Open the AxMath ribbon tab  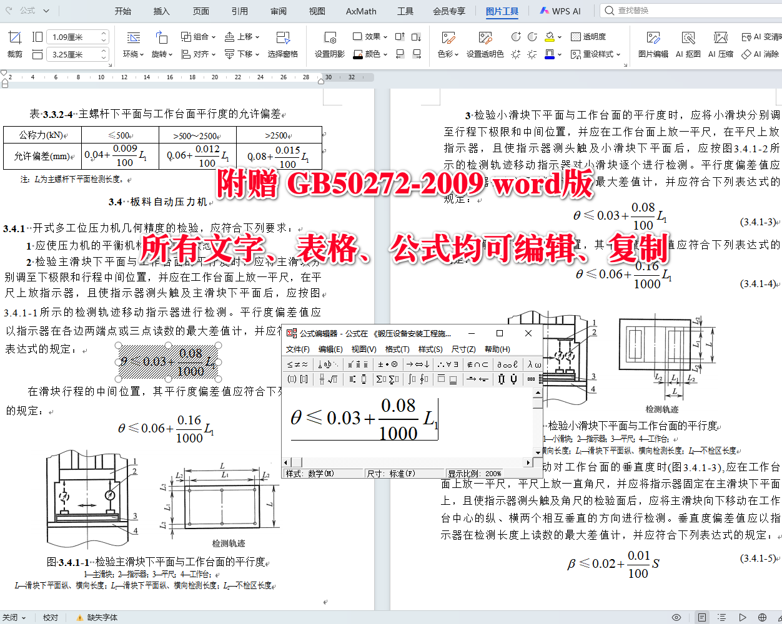click(361, 11)
